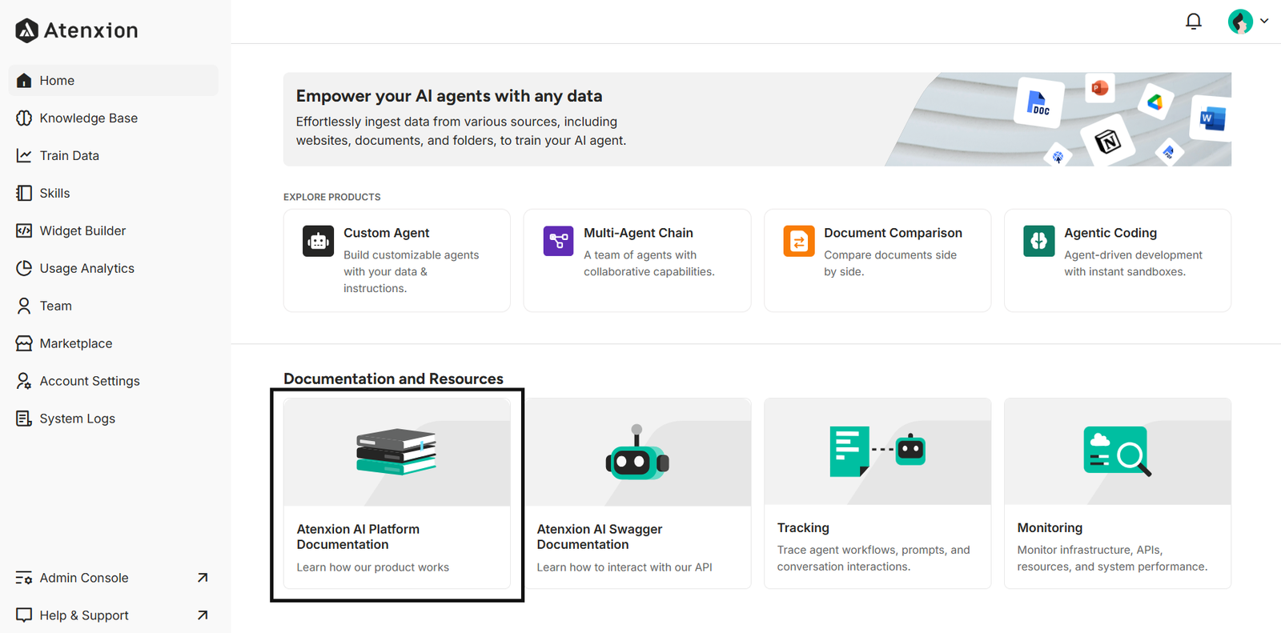Open the Document Comparison title

coord(893,233)
